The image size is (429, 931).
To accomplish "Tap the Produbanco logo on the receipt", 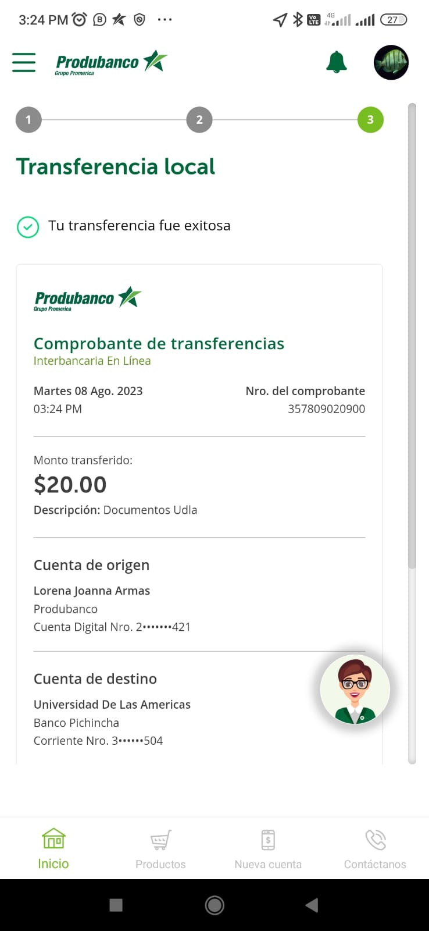I will point(88,299).
